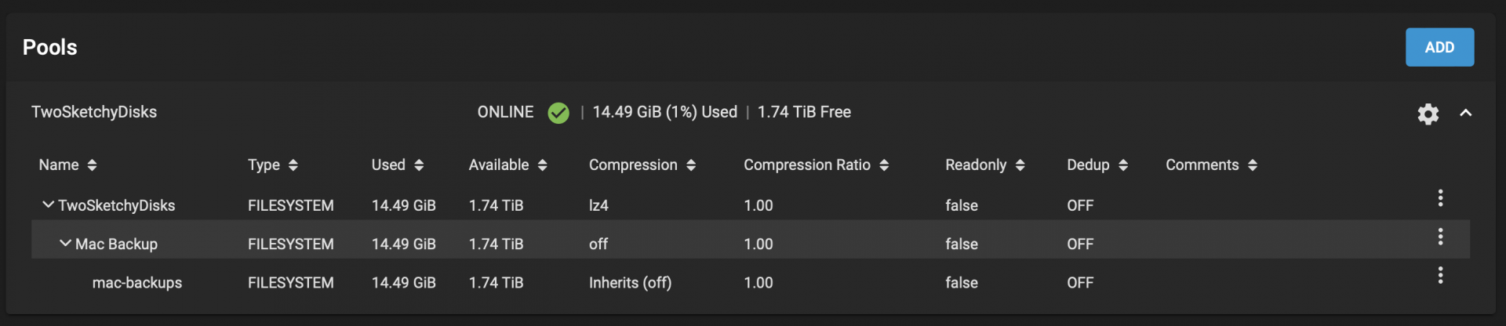Sort by Compression Ratio arrows

[884, 165]
